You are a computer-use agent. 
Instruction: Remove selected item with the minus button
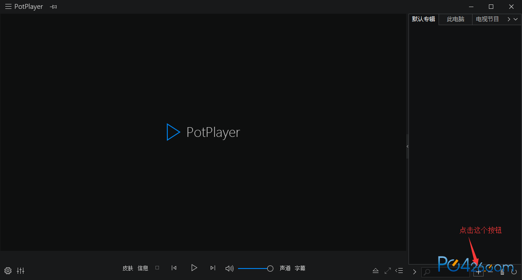(x=490, y=272)
